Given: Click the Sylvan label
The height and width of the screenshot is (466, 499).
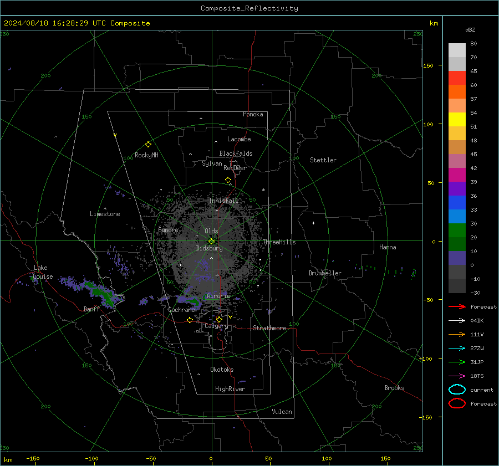Looking at the screenshot, I should (212, 163).
